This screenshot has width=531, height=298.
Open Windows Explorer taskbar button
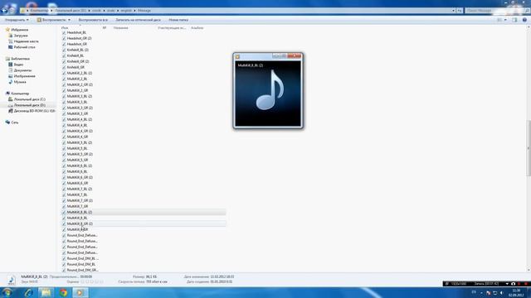46,292
